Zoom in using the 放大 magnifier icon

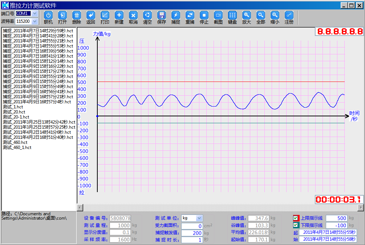247,15
